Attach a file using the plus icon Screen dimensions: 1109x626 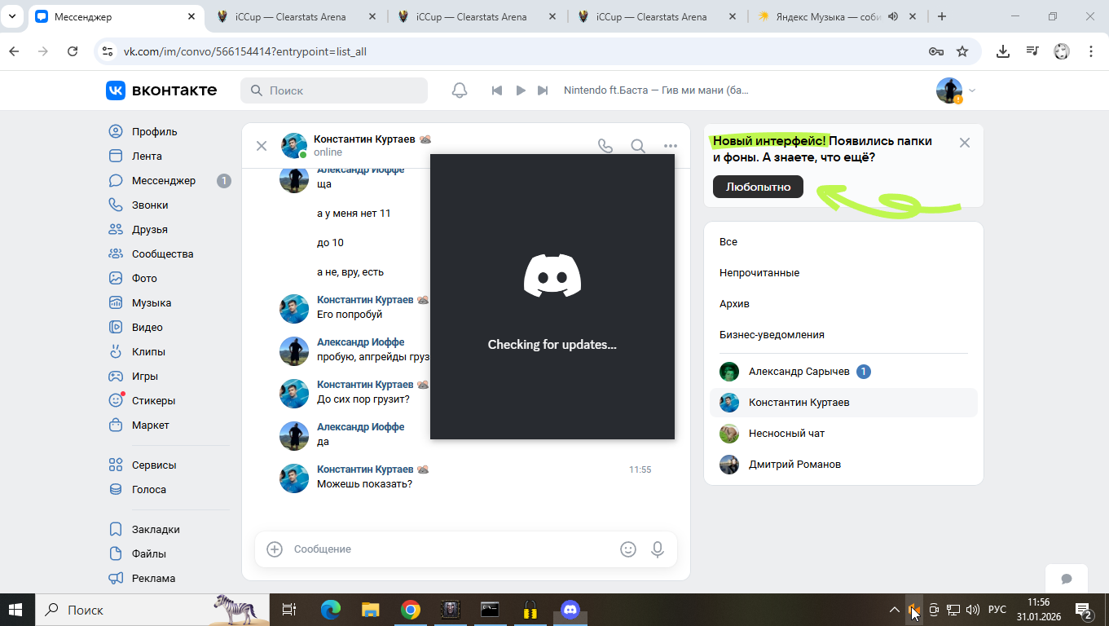pyautogui.click(x=275, y=549)
